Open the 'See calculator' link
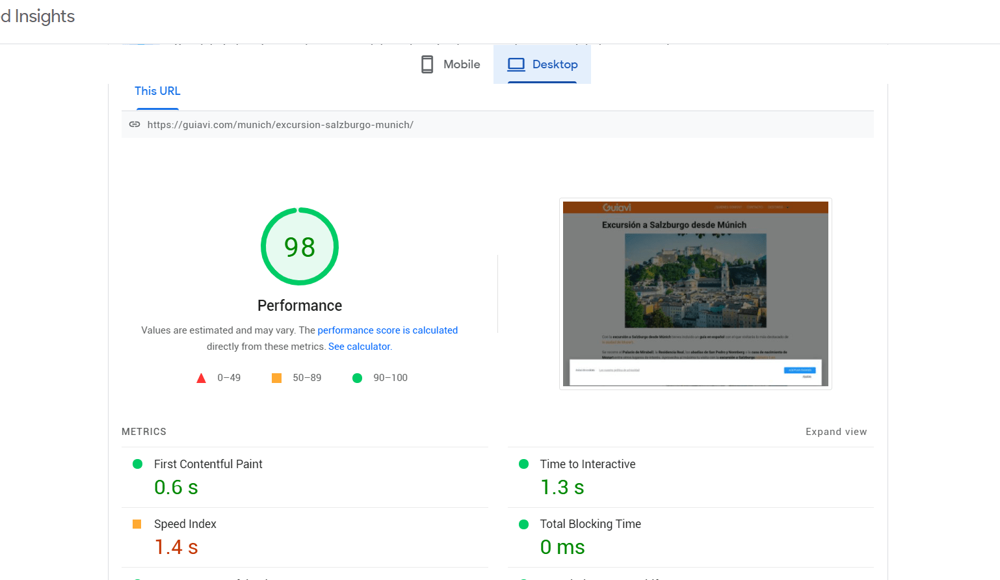This screenshot has height=580, width=1000. tap(360, 347)
